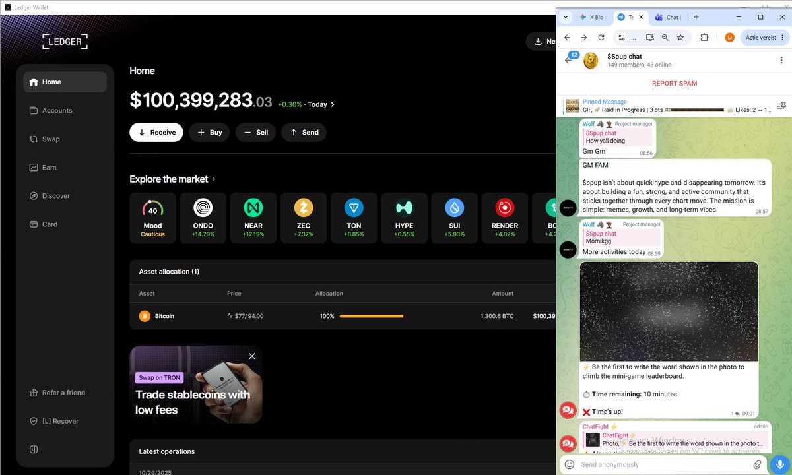Collapse sidebar using bottom panel icon
This screenshot has height=475, width=792.
click(34, 449)
